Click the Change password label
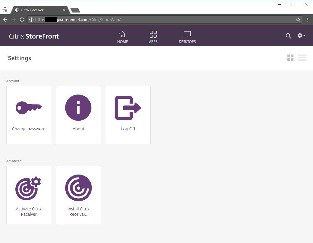 (29, 129)
